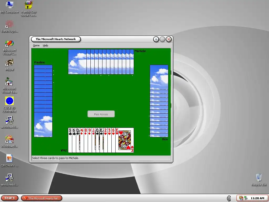Select the DataWago desktop shortcut

coord(9,26)
